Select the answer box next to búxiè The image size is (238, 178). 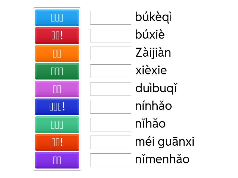(x=111, y=36)
